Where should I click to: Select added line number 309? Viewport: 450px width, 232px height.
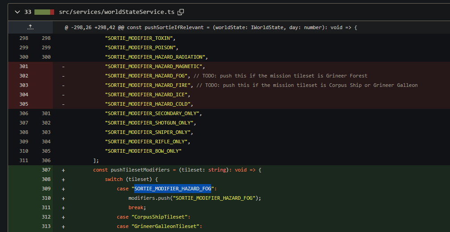tap(46, 189)
